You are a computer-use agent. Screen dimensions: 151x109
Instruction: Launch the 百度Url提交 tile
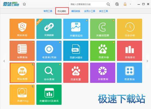(x=76, y=51)
